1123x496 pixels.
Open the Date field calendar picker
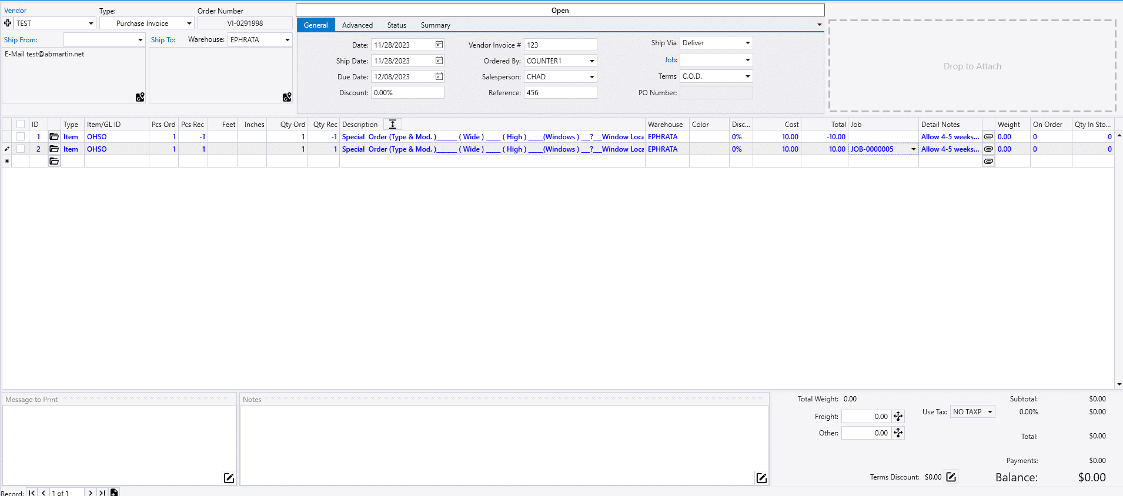click(439, 45)
